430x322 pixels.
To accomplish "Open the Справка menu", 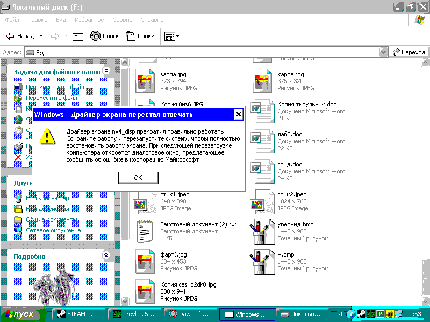I will click(x=152, y=20).
